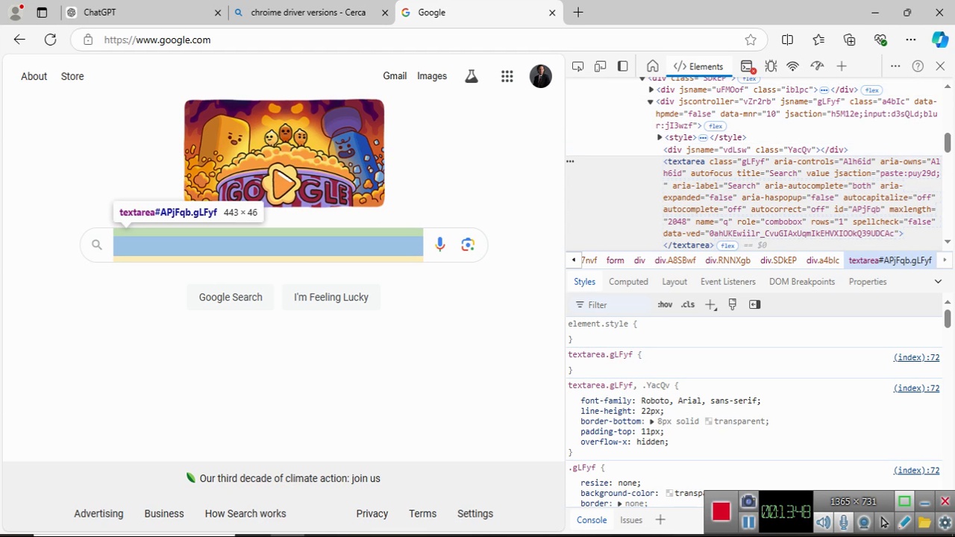The height and width of the screenshot is (537, 955).
Task: Click I'm Feeling Lucky button
Action: [x=331, y=297]
